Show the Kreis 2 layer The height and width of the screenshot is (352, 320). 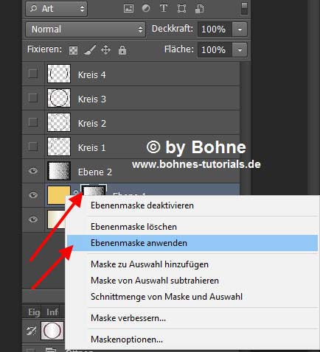(33, 122)
